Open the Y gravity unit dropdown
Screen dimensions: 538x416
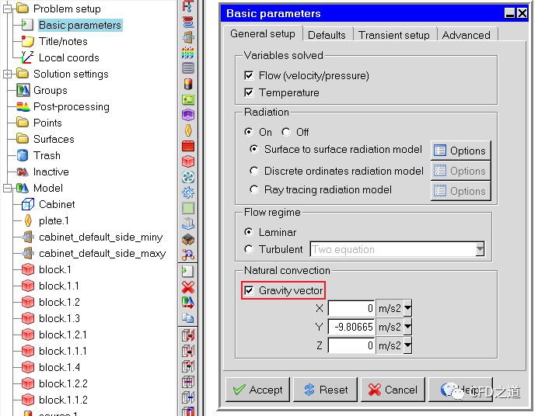pyautogui.click(x=407, y=327)
